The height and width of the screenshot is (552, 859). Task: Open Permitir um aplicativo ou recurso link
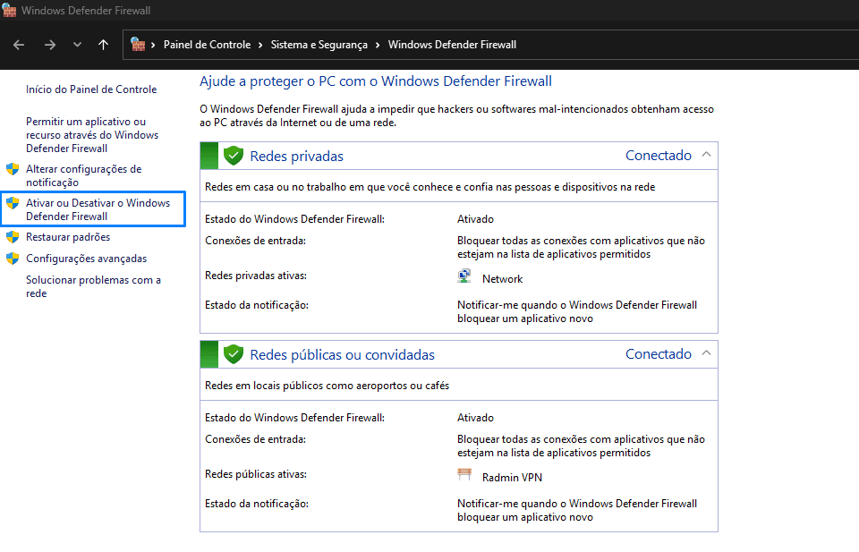pos(92,135)
